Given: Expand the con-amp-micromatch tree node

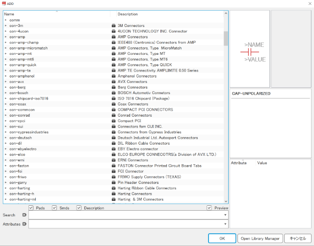Looking at the screenshot, I should coord(5,48).
